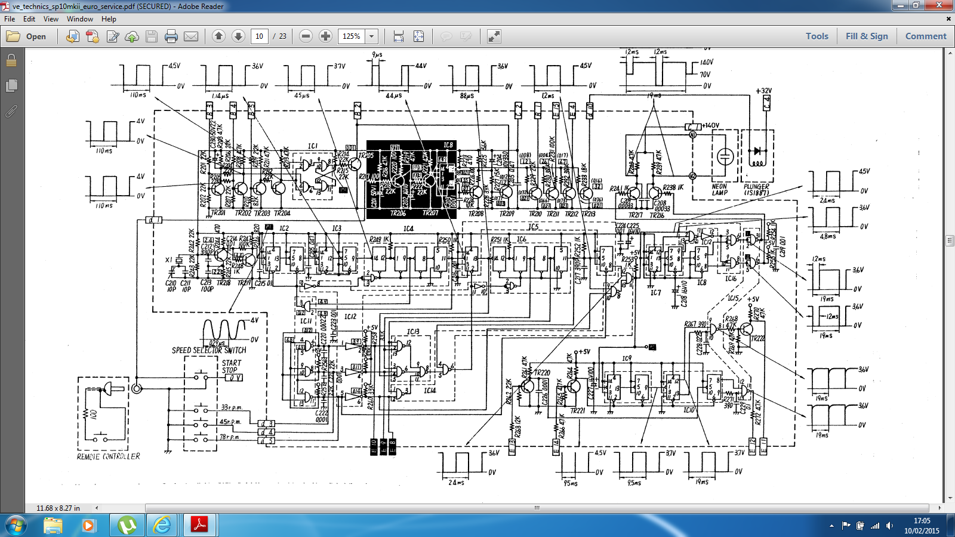Viewport: 955px width, 537px height.
Task: Open the Help menu
Action: [109, 19]
